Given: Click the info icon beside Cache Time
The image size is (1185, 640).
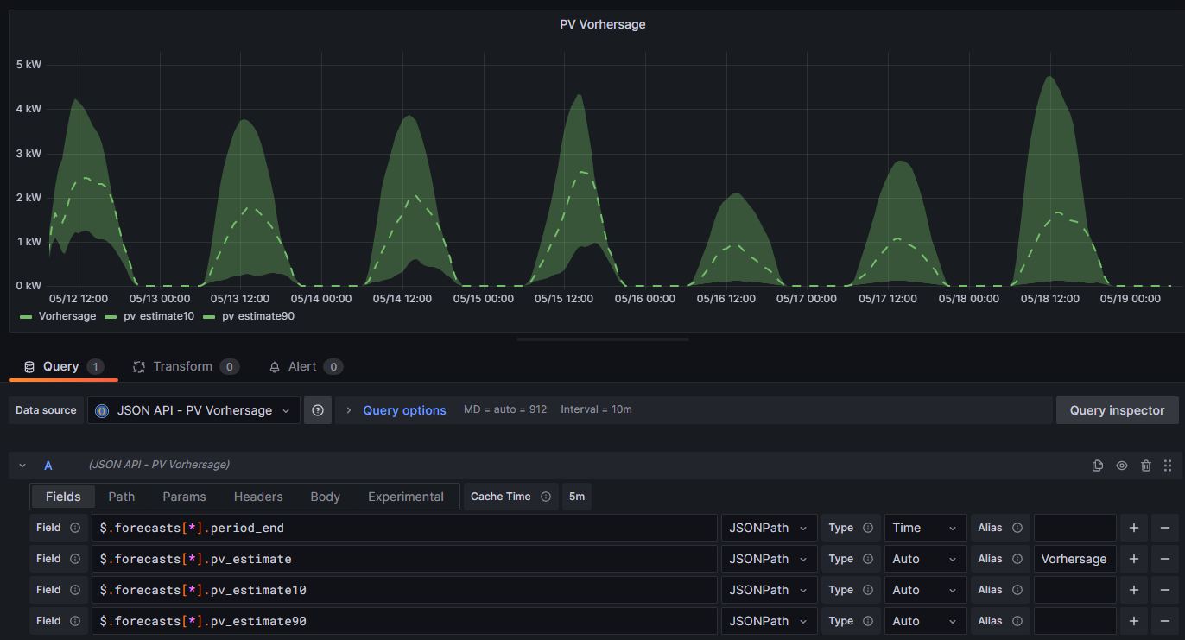Looking at the screenshot, I should [546, 497].
